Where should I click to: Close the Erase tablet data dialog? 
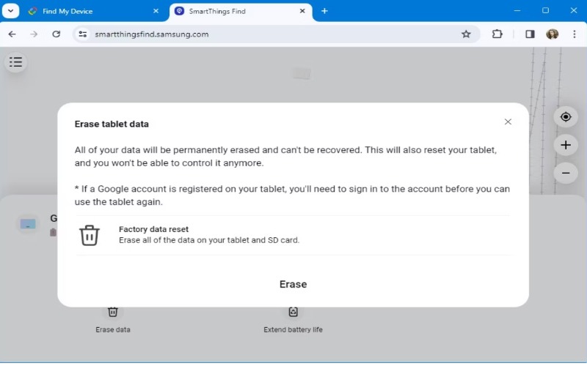(x=508, y=122)
